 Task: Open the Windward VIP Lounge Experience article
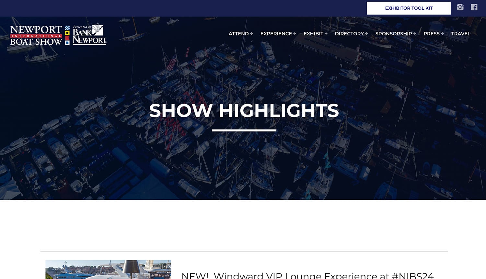click(x=307, y=275)
